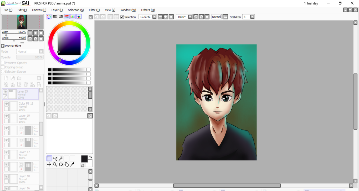Enable the Clipping Group checkbox
359x191 pixels.
click(x=3, y=67)
